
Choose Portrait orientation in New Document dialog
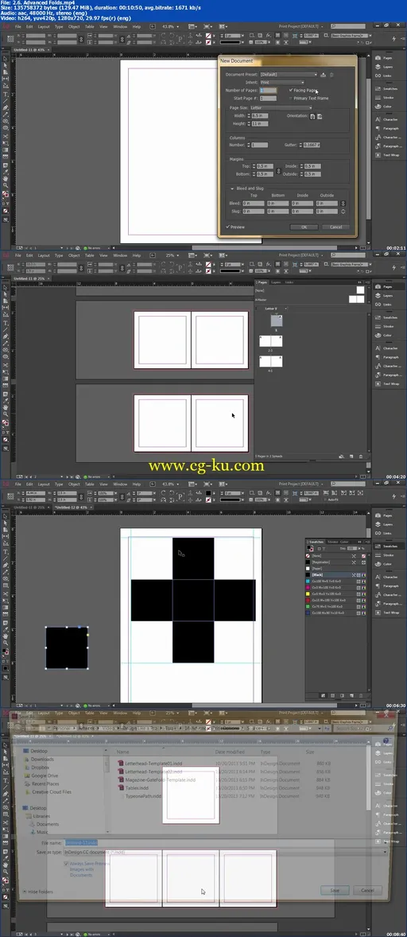pyautogui.click(x=312, y=116)
